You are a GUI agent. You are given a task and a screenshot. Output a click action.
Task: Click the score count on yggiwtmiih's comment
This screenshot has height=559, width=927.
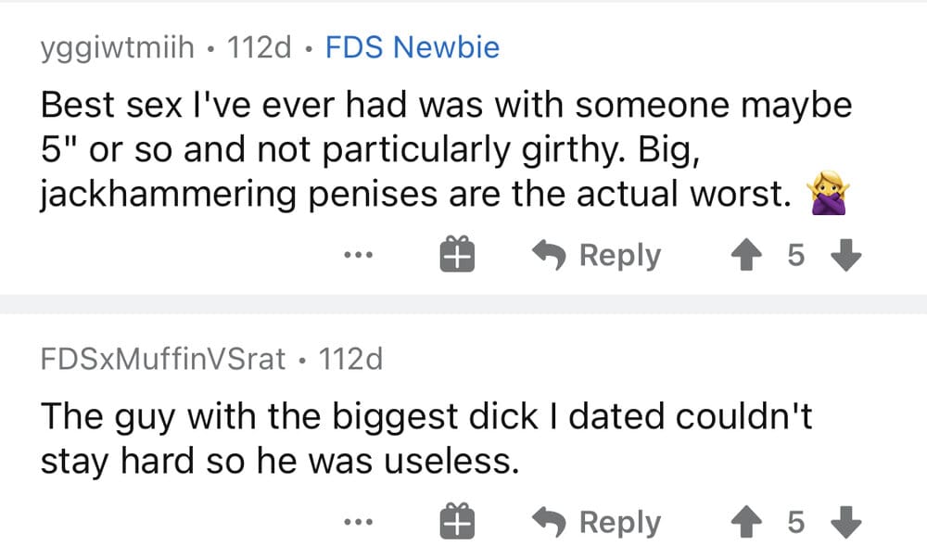coord(795,255)
